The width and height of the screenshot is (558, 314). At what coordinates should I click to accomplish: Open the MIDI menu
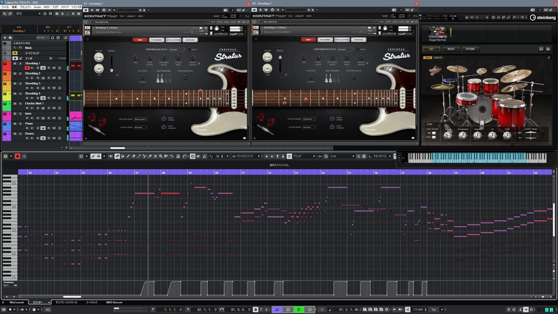46,7
